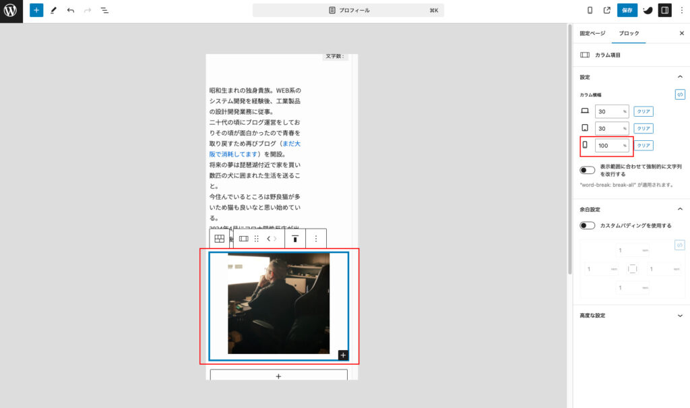The image size is (690, 408).
Task: Clear the tablet column width
Action: (x=644, y=129)
